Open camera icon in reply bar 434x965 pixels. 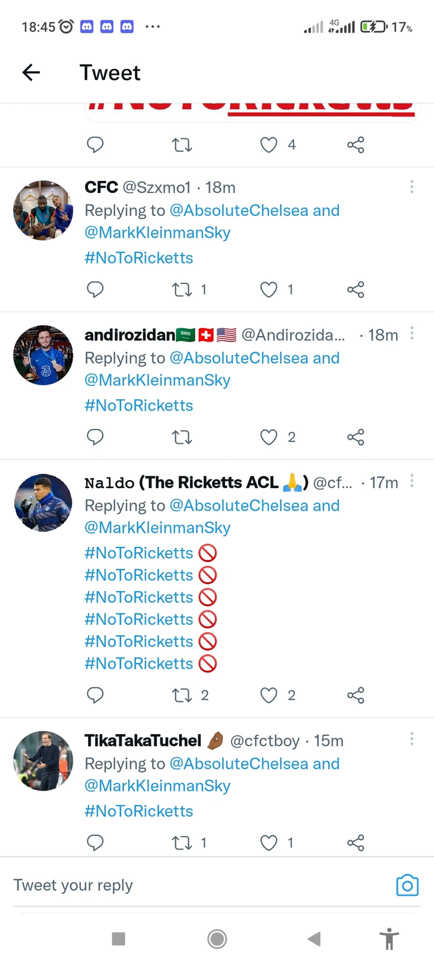[x=407, y=885]
